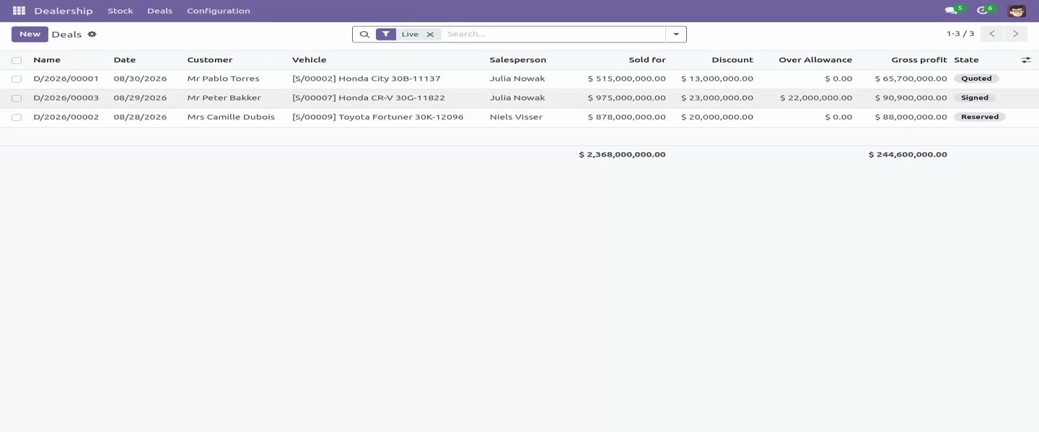This screenshot has height=432, width=1039.
Task: Tick the checkbox for D/2026/00003
Action: (x=17, y=98)
